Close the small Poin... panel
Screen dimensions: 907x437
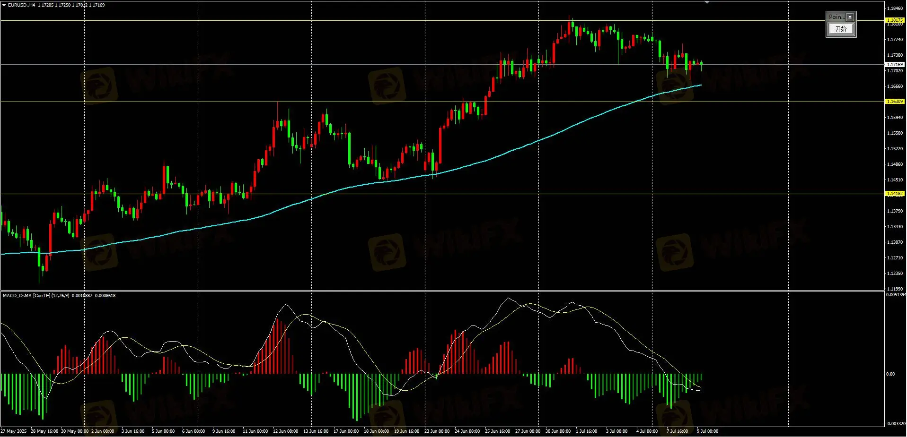click(850, 17)
